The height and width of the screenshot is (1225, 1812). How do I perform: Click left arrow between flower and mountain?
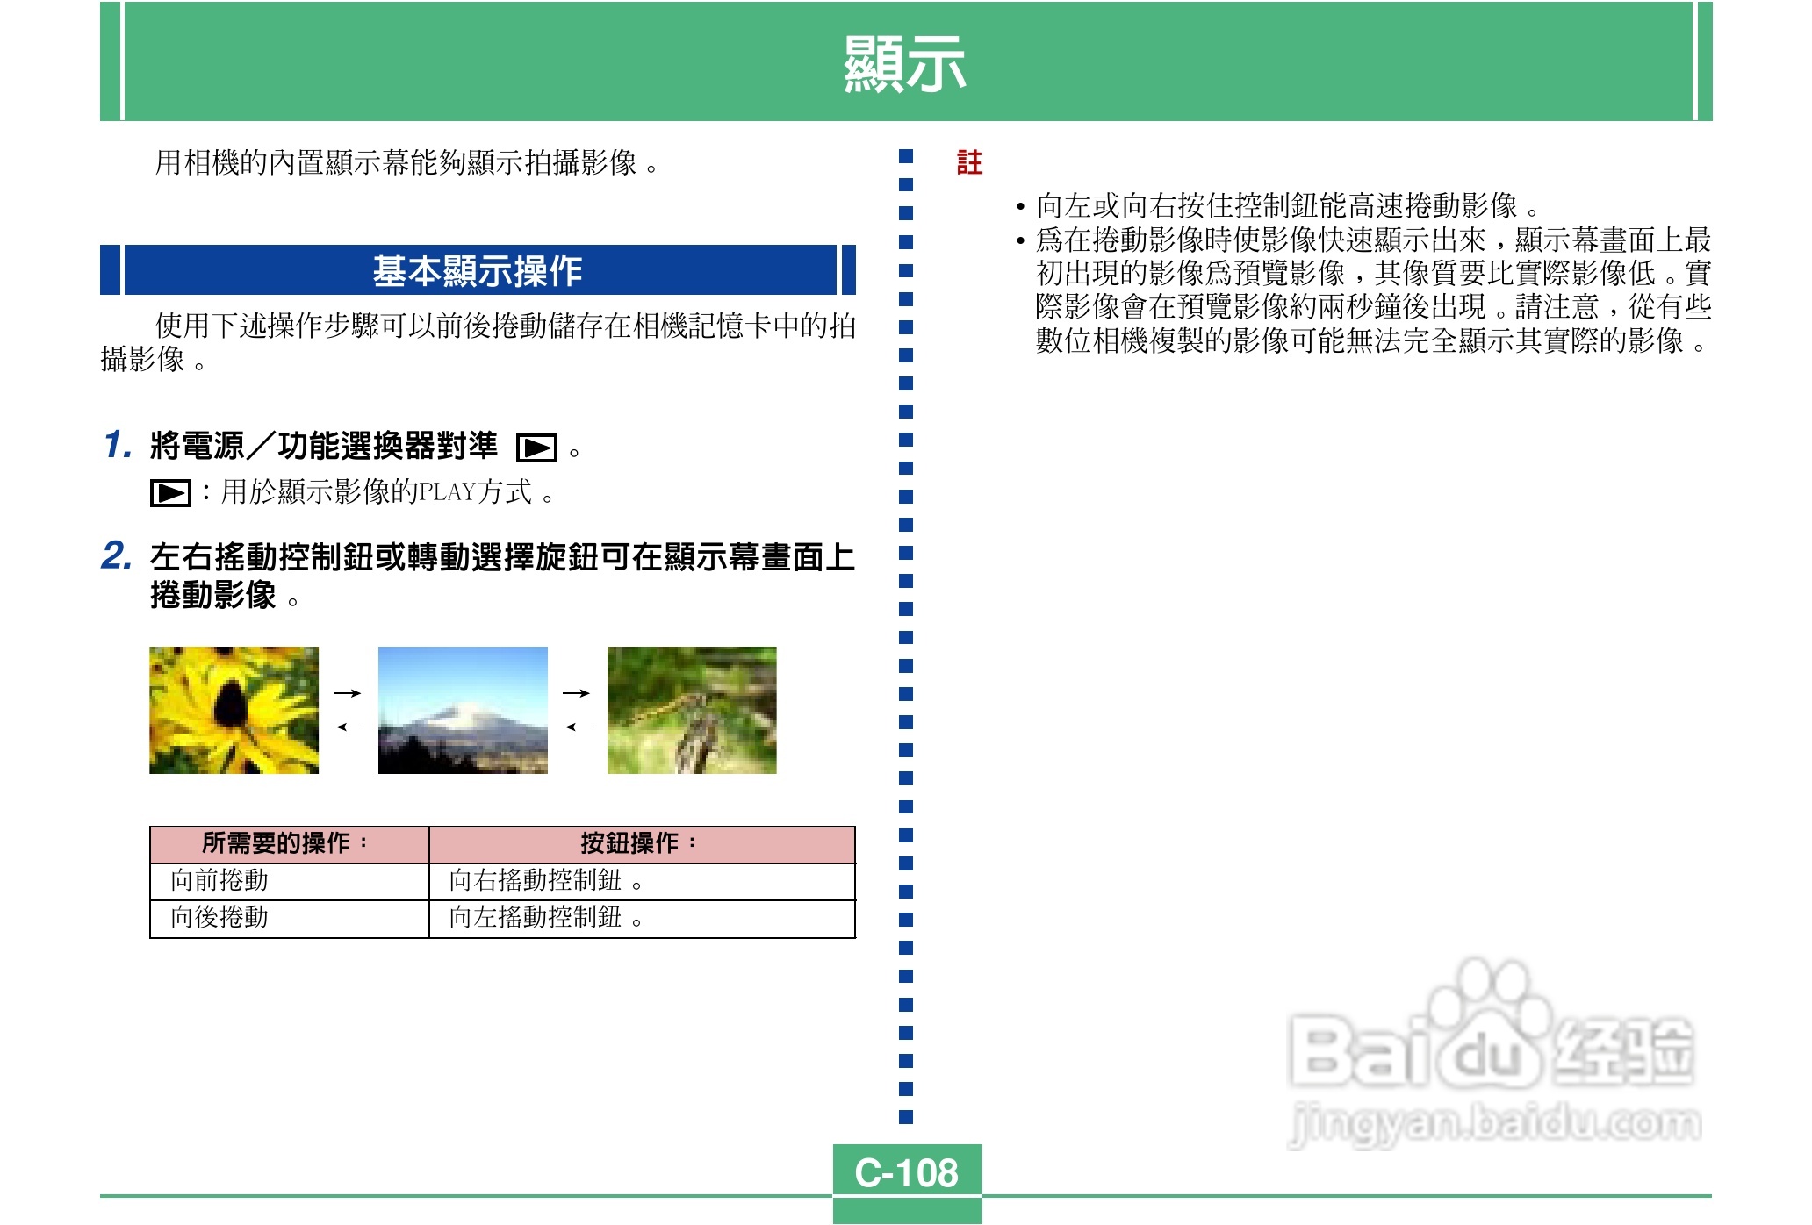point(349,727)
